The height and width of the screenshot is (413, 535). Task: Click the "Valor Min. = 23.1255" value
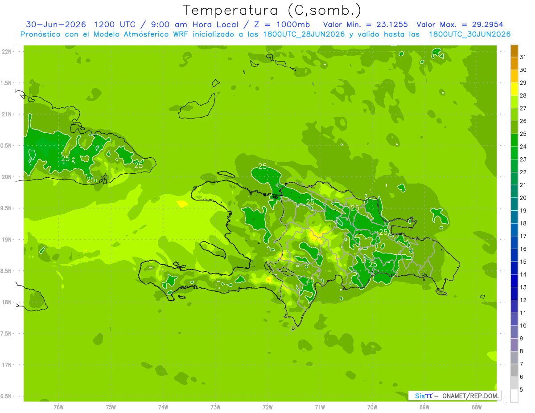365,25
